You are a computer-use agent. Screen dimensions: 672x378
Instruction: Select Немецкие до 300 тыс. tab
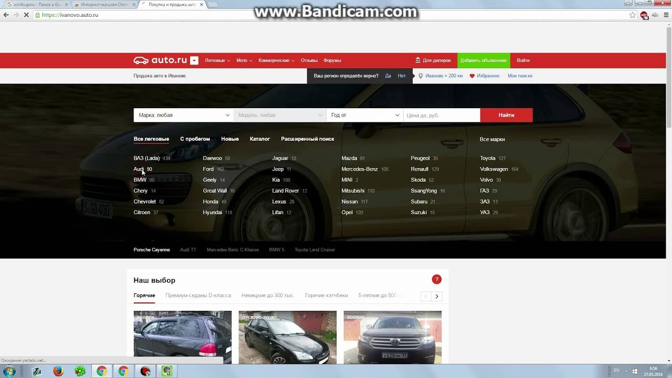268,296
